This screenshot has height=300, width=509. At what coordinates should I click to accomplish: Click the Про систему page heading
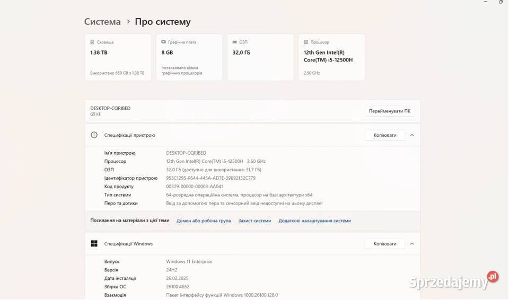(x=163, y=22)
